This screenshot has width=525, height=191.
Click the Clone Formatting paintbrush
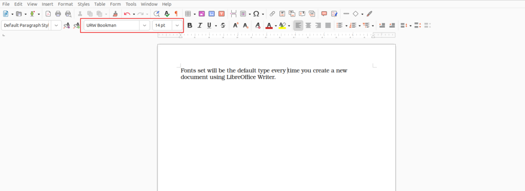[x=115, y=14]
